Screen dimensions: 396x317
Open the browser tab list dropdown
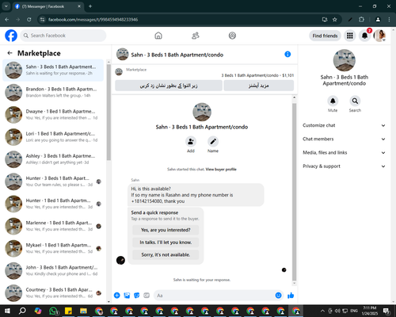6,6
